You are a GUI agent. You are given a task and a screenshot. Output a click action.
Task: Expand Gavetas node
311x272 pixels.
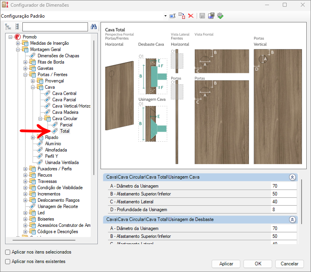click(x=25, y=68)
